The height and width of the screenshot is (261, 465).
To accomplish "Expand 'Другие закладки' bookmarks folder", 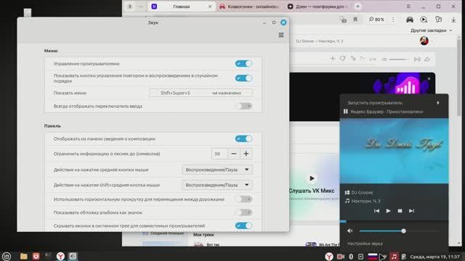I will (x=431, y=30).
